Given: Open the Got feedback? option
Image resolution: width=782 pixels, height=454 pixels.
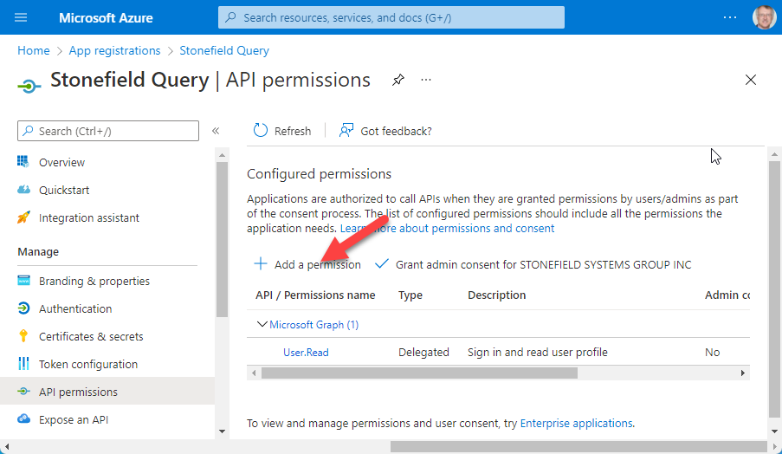Looking at the screenshot, I should [x=385, y=131].
